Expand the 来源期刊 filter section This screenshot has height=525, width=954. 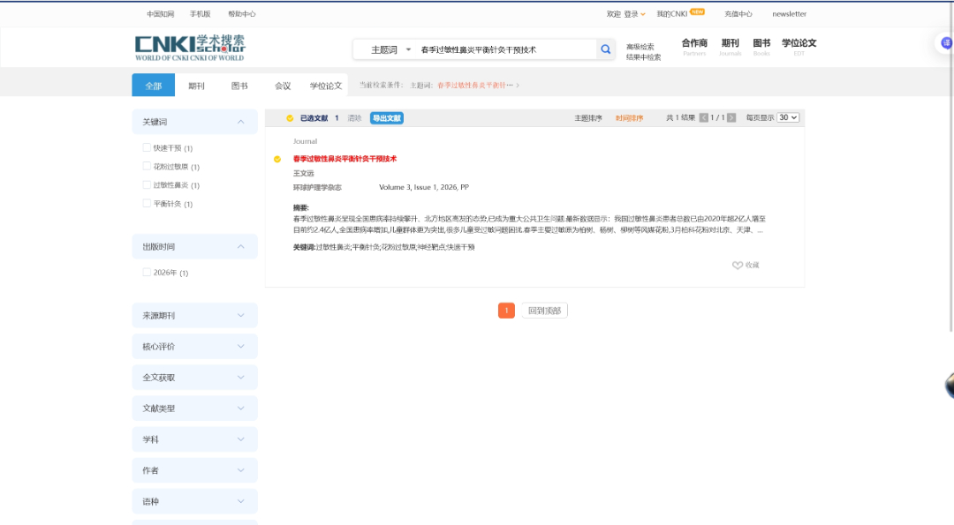[x=193, y=315]
